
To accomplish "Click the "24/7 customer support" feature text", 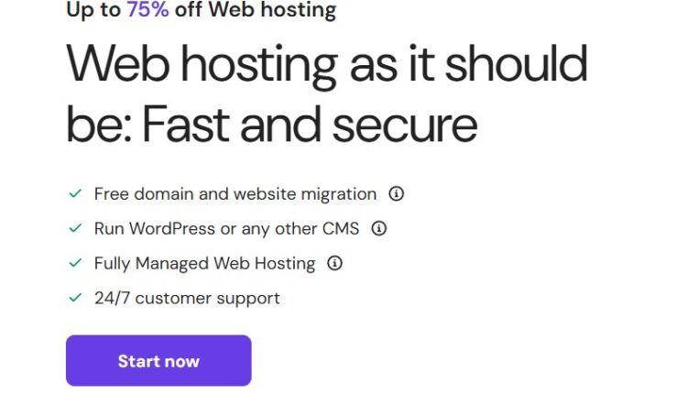I will click(187, 299).
